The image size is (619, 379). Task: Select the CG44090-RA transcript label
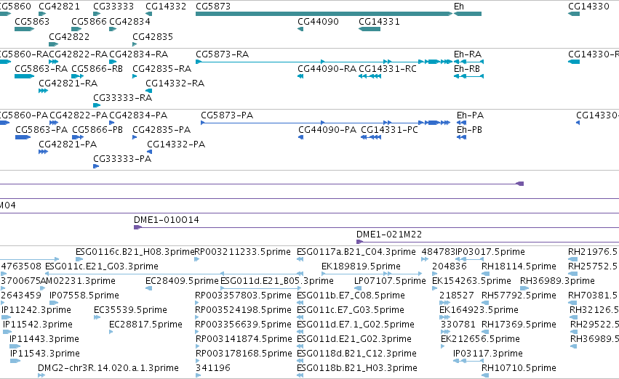pos(327,68)
